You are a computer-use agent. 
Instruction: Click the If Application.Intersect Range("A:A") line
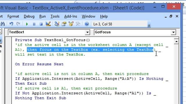(x=92, y=79)
